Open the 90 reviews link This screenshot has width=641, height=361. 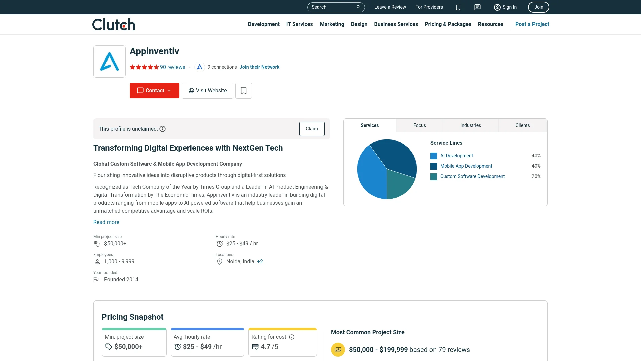tap(173, 67)
